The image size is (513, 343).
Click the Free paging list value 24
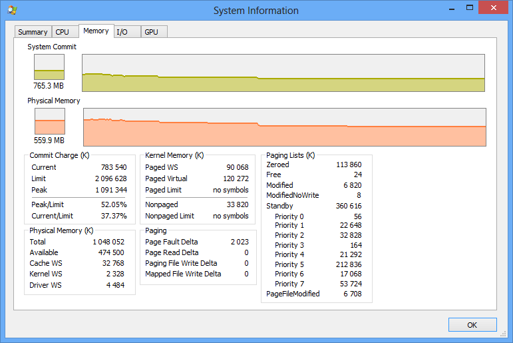pos(358,174)
